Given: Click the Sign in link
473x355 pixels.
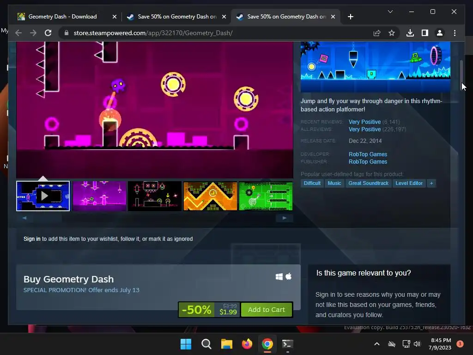Looking at the screenshot, I should pos(32,239).
